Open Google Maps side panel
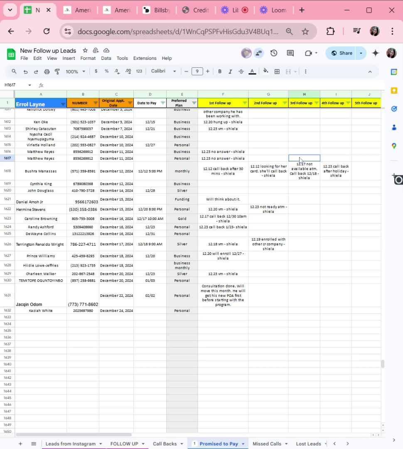This screenshot has height=449, width=403. pos(394,146)
